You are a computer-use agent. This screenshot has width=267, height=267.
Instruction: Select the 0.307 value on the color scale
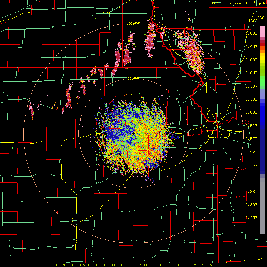(251, 204)
